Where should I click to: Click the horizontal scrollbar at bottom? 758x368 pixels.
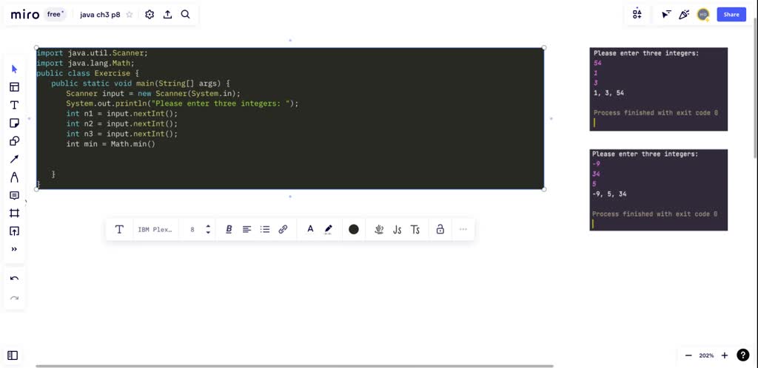pos(295,366)
